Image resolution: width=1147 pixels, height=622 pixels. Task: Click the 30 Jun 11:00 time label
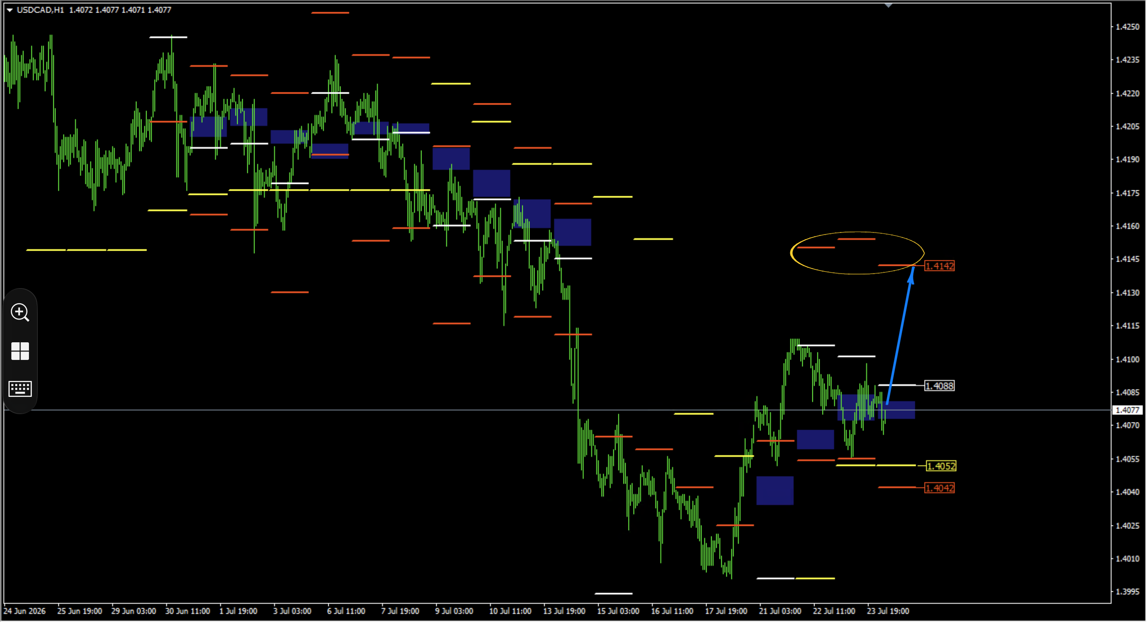[187, 611]
